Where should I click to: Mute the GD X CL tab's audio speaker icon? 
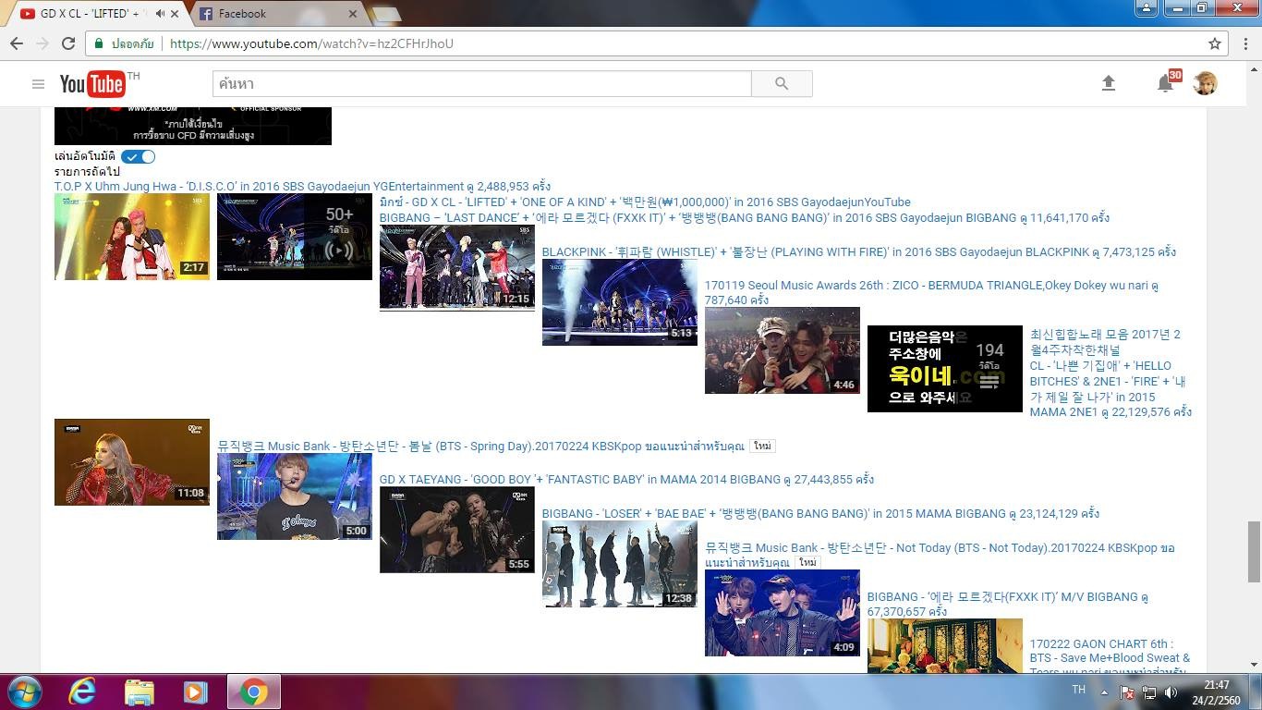[160, 14]
